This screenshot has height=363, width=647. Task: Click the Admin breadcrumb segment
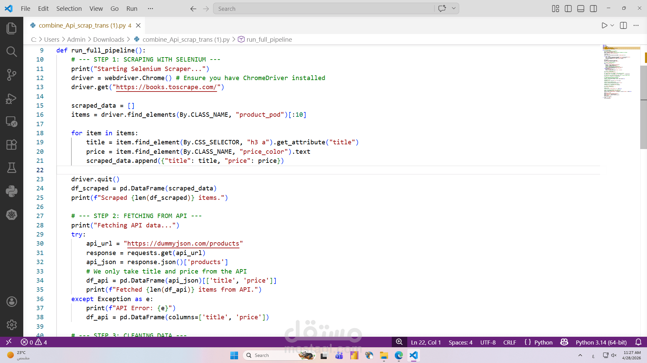76,40
